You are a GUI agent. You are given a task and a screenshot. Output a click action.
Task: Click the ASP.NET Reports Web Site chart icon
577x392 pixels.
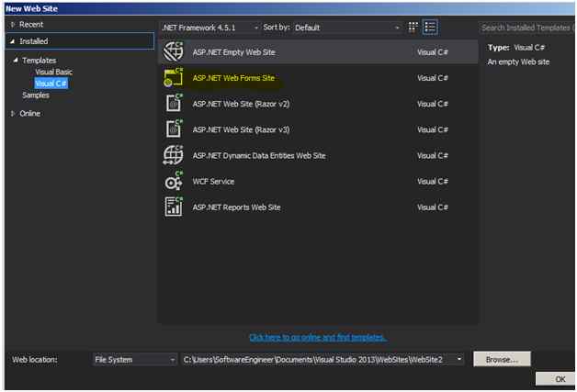[173, 207]
